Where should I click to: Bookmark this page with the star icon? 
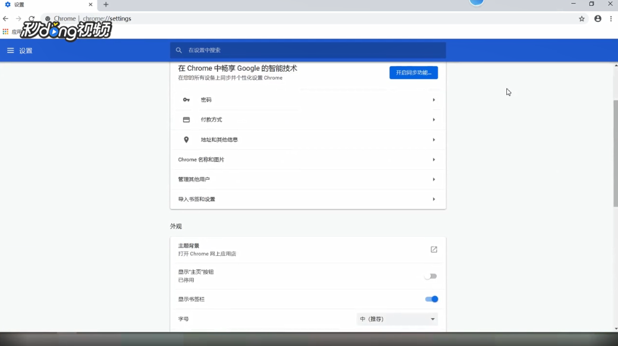(x=582, y=18)
